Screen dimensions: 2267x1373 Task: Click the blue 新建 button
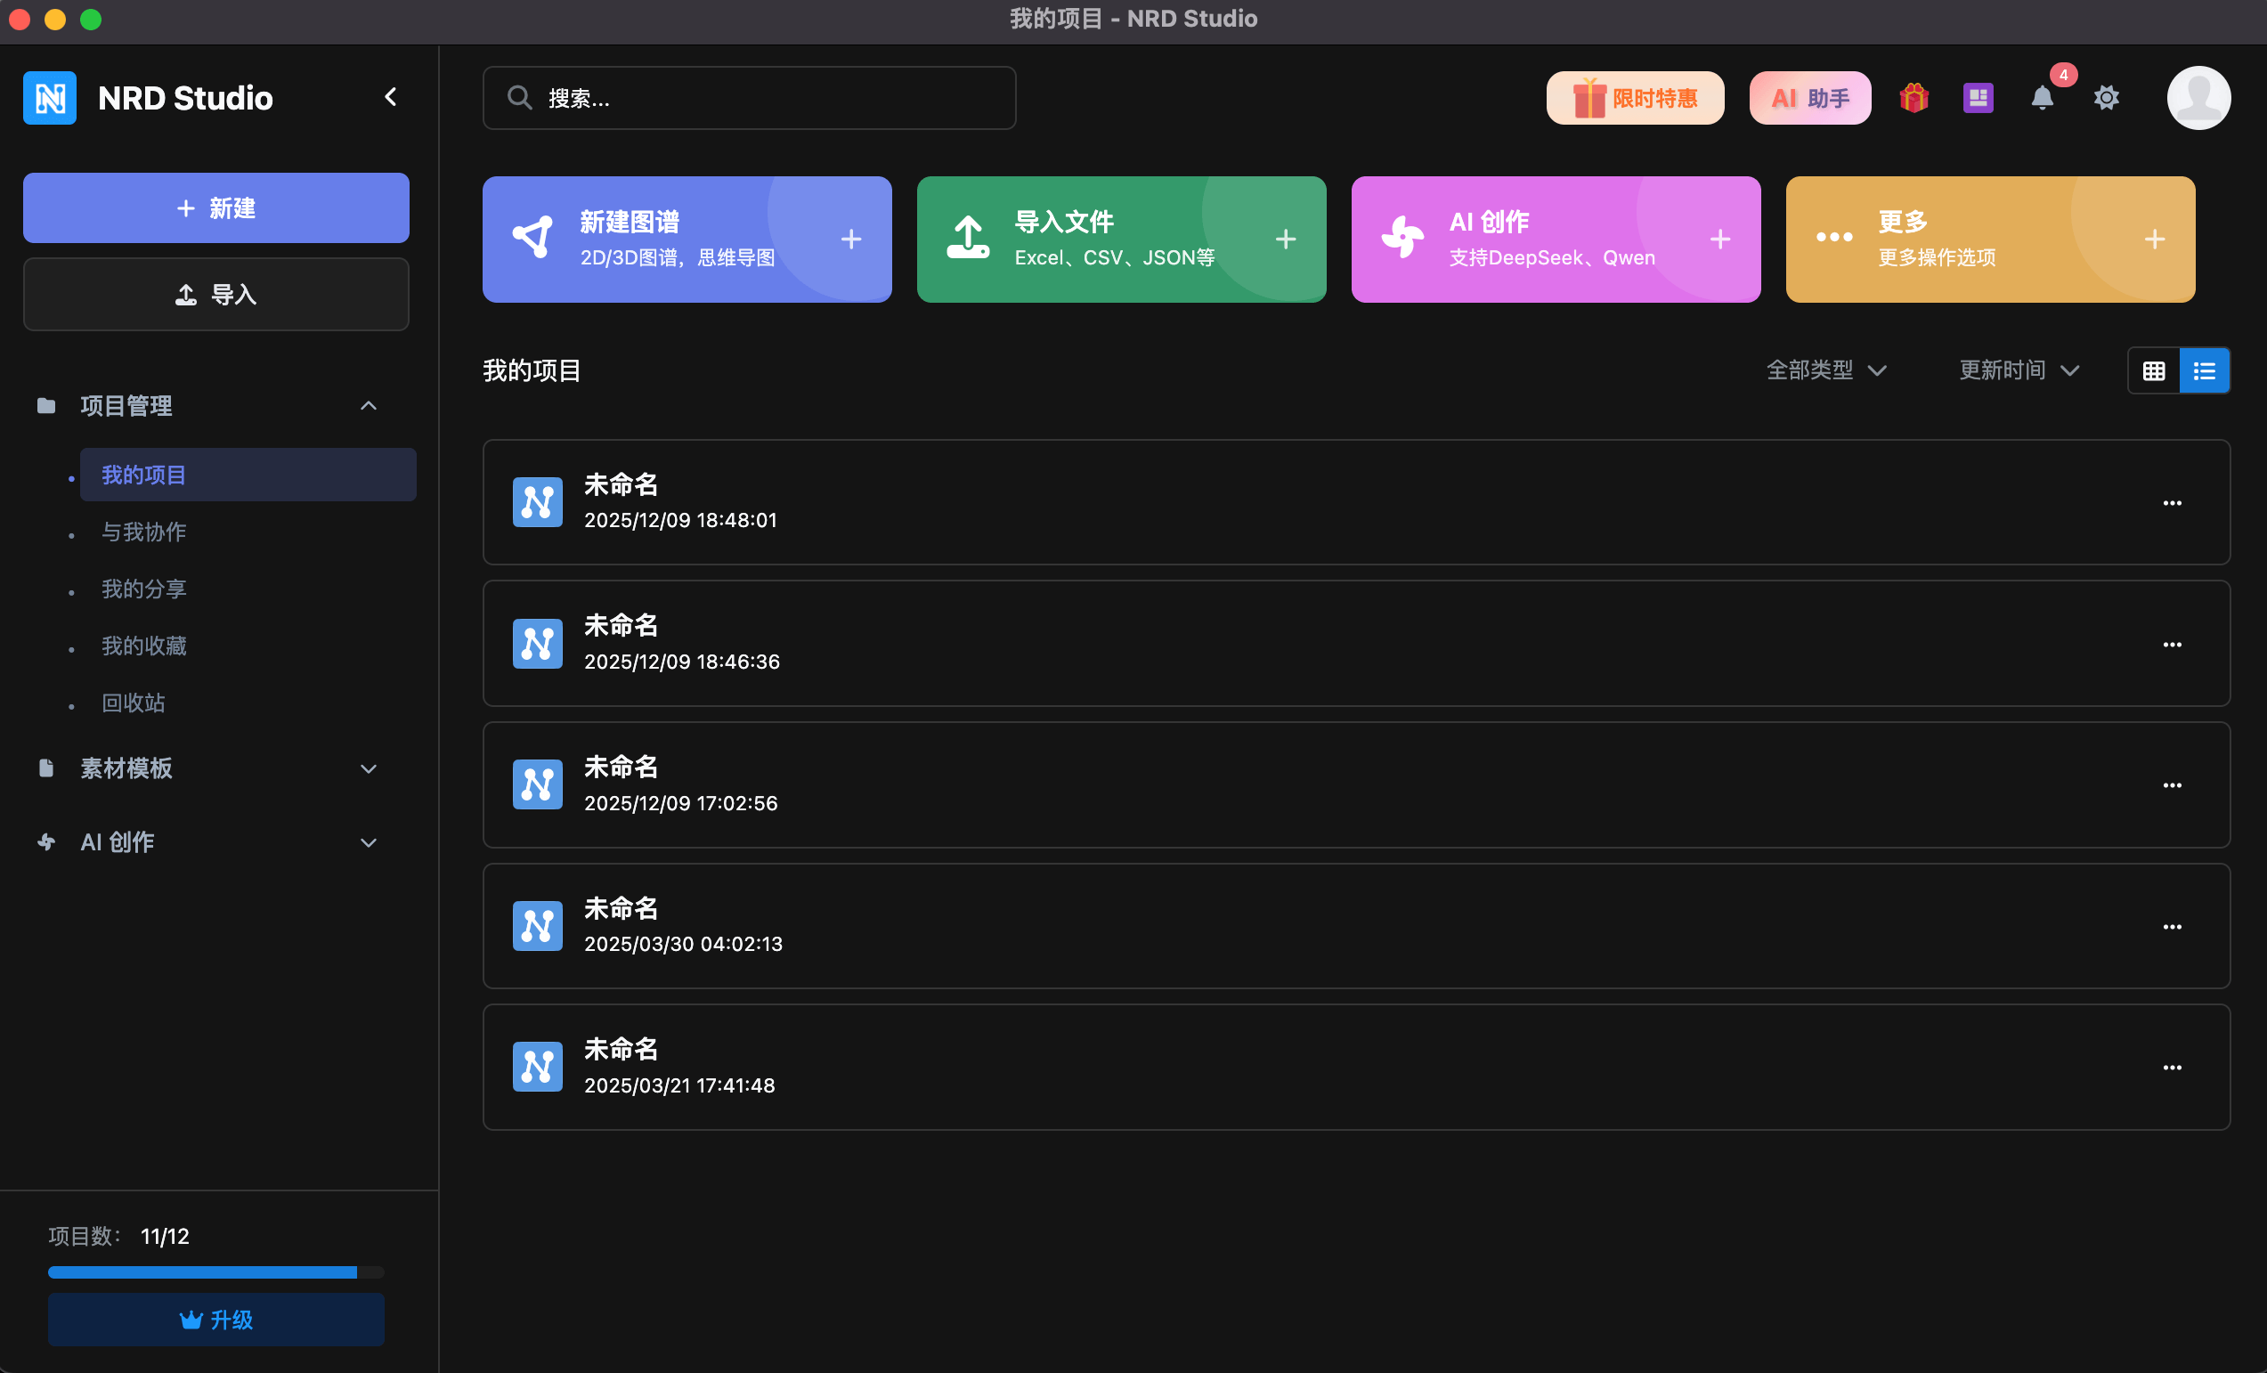[x=216, y=208]
